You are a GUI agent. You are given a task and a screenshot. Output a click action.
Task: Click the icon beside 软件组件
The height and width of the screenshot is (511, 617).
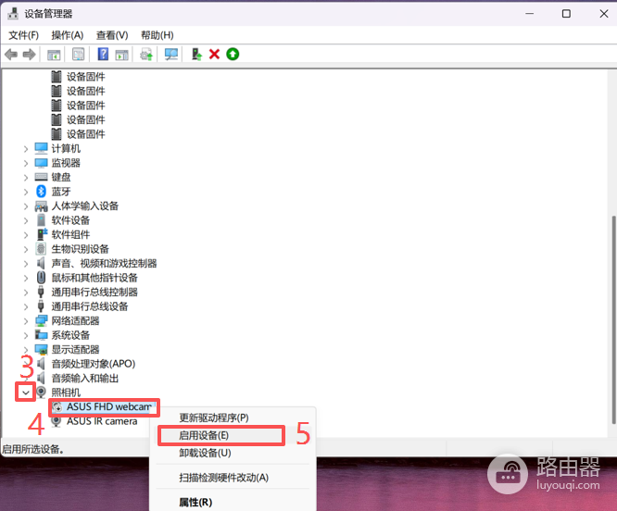tap(42, 234)
